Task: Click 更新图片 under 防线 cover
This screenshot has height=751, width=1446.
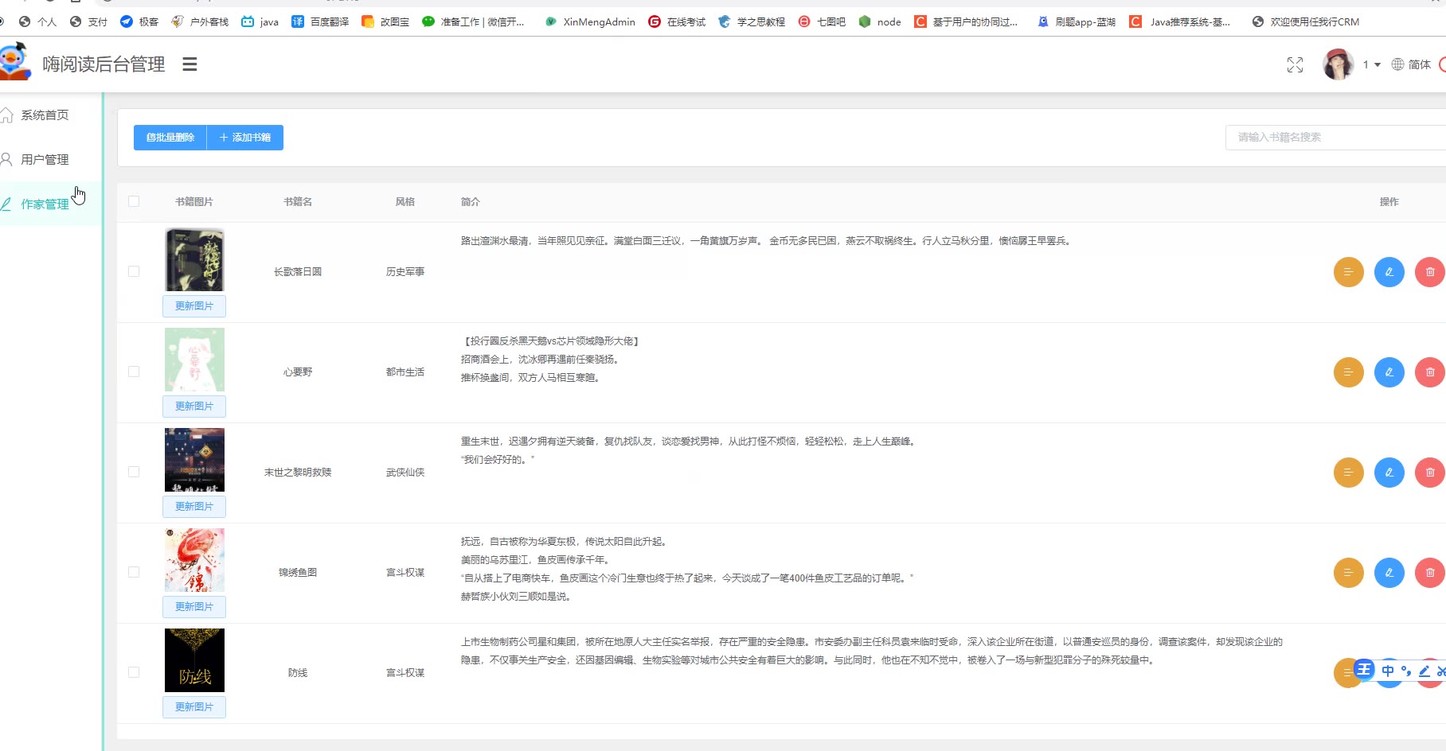Action: 194,707
